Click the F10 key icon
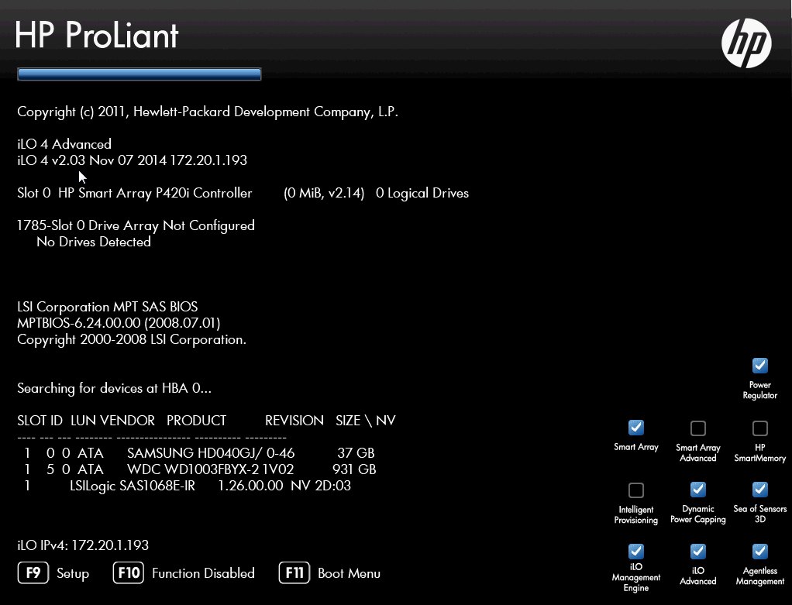The width and height of the screenshot is (792, 605). (129, 572)
